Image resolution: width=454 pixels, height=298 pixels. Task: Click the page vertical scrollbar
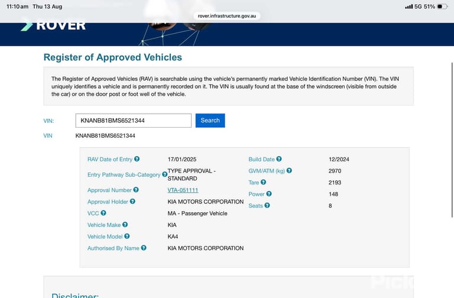[452, 140]
